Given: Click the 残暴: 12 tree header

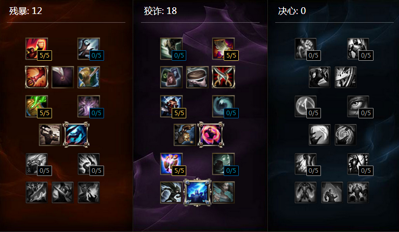Looking at the screenshot, I should coord(25,11).
